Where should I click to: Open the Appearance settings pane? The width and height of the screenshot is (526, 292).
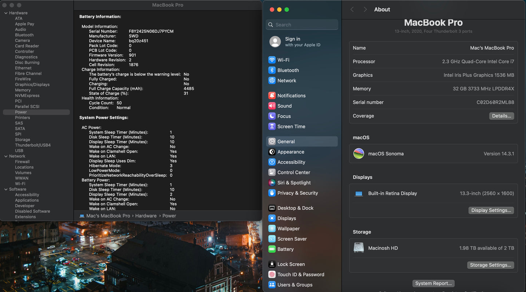click(x=290, y=152)
